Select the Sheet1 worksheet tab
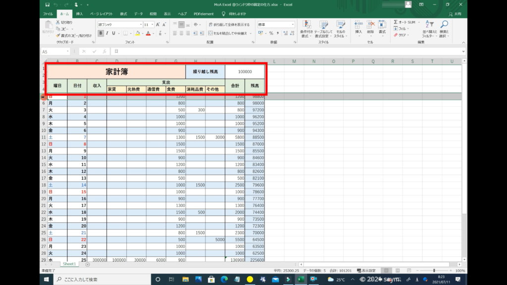 tap(69, 264)
